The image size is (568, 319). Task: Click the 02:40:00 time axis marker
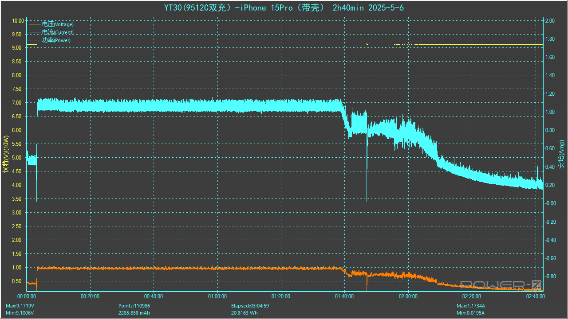pos(535,296)
